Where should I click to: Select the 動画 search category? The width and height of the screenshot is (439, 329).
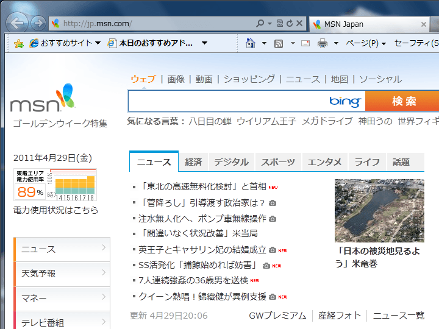click(x=204, y=79)
